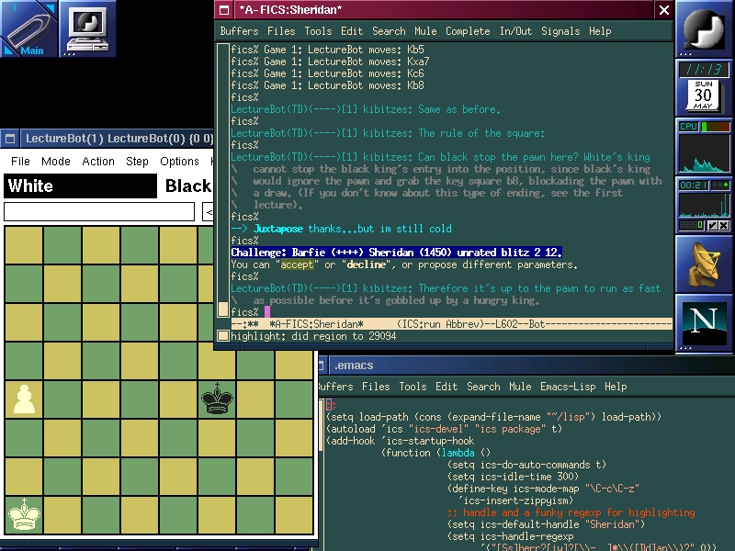Click the Black player clock label
Image resolution: width=735 pixels, height=551 pixels.
click(188, 186)
